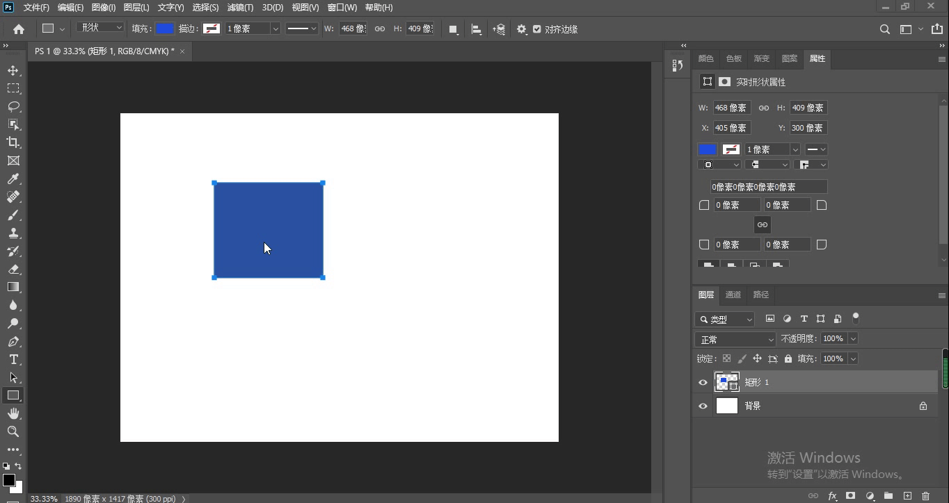949x503 pixels.
Task: Open stroke alignment dropdown in Properties
Action: 719,165
